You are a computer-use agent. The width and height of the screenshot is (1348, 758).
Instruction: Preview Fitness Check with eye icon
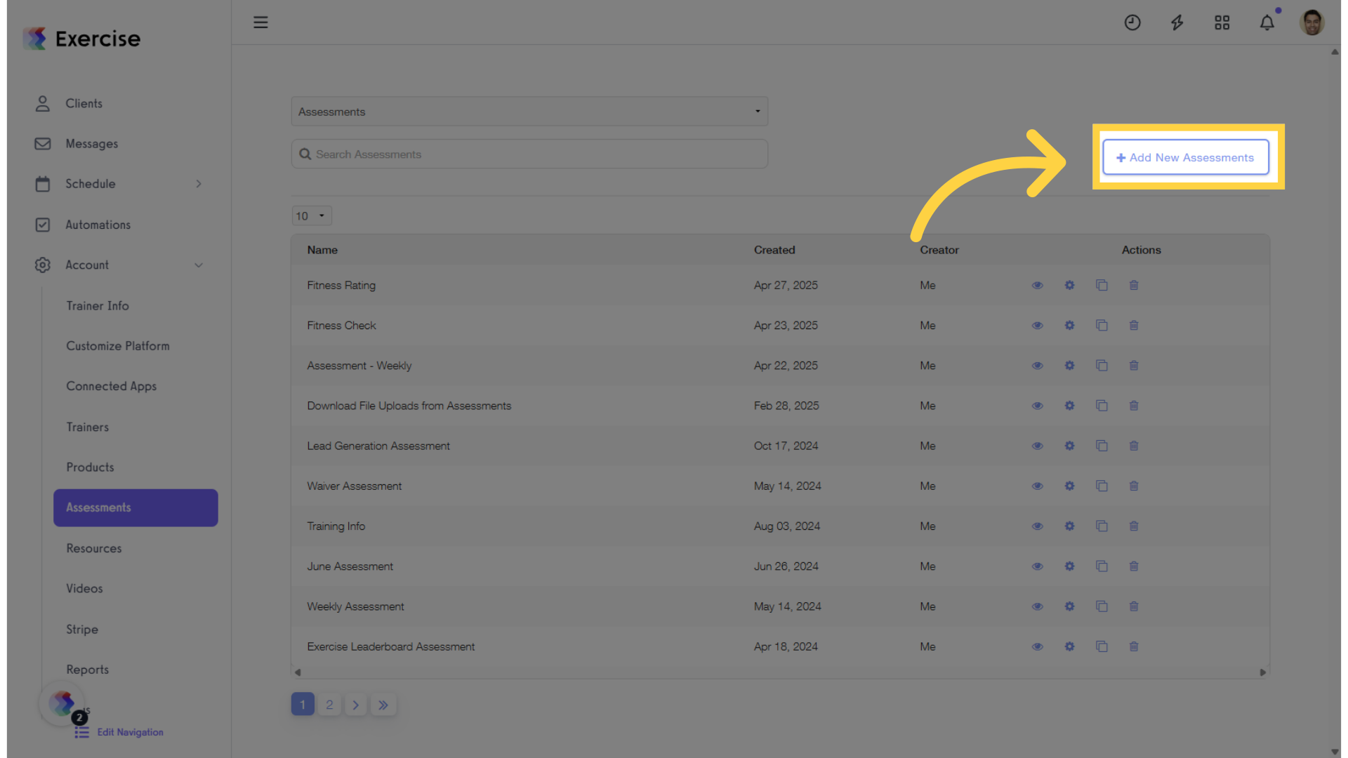[x=1037, y=325]
